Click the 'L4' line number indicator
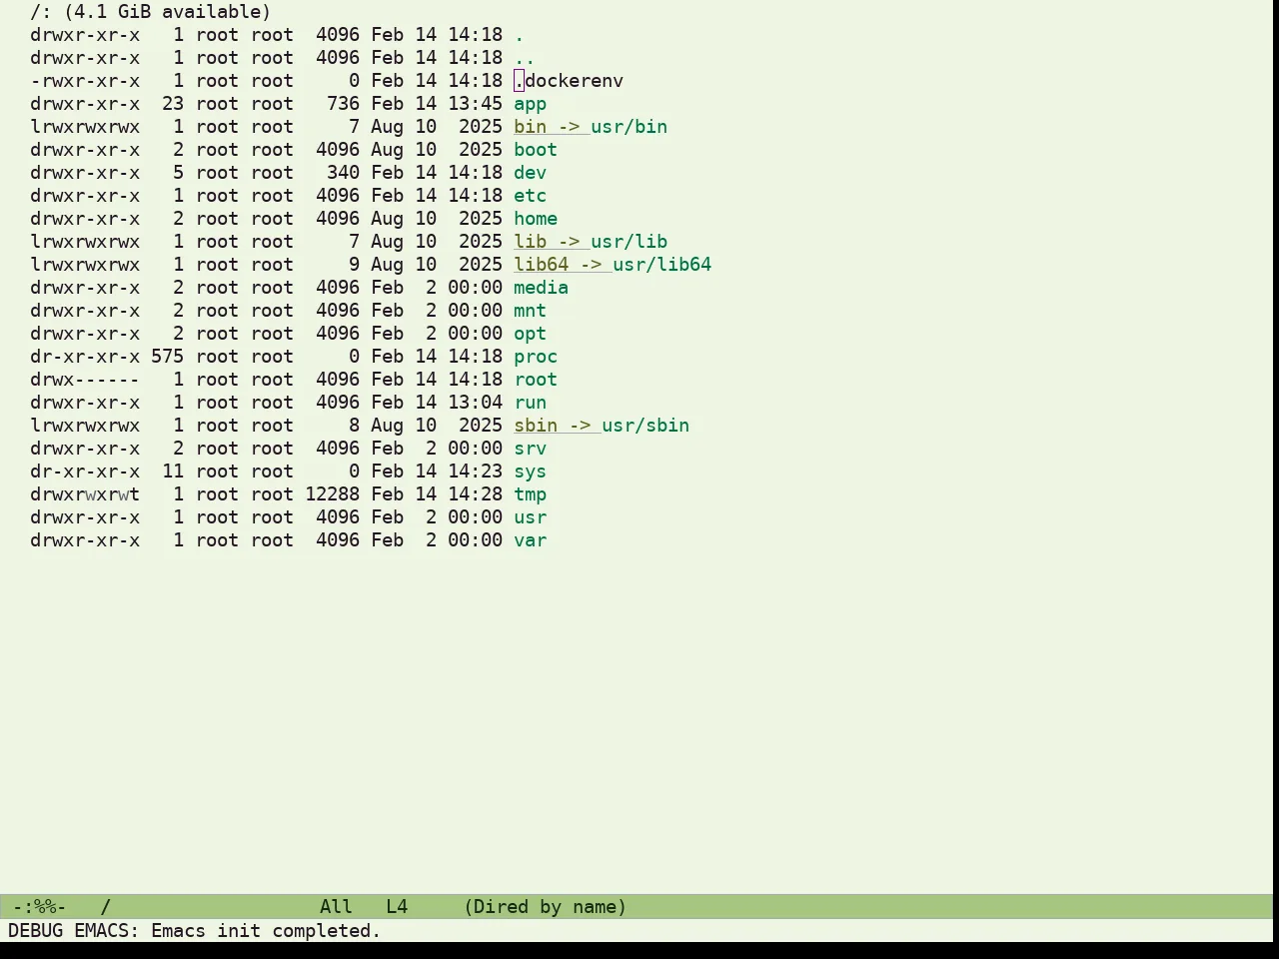 [x=397, y=907]
